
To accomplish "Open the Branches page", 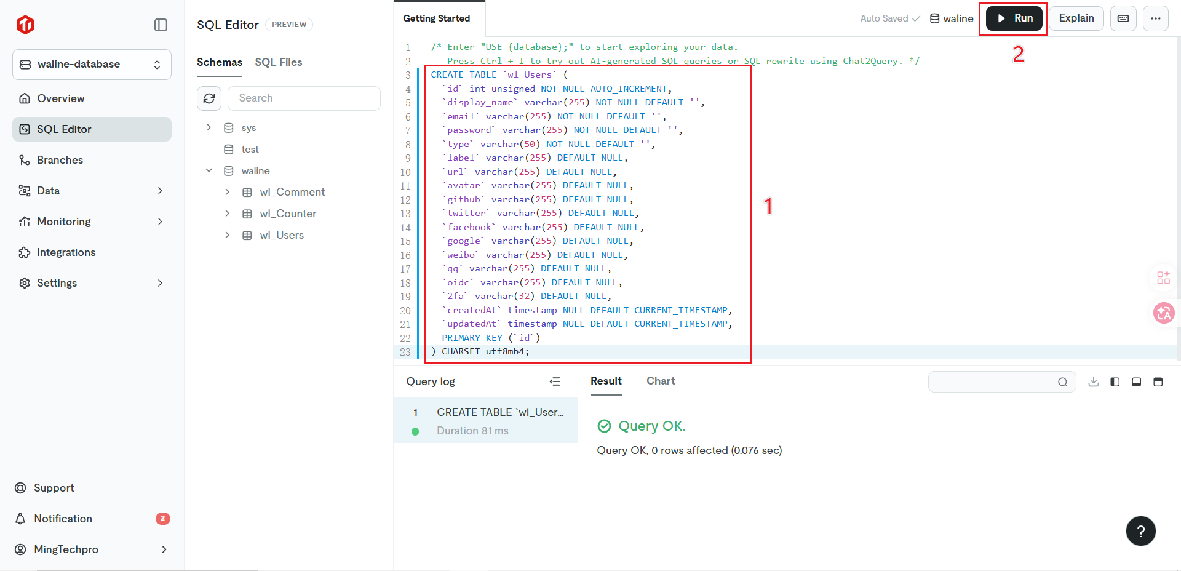I will click(92, 160).
